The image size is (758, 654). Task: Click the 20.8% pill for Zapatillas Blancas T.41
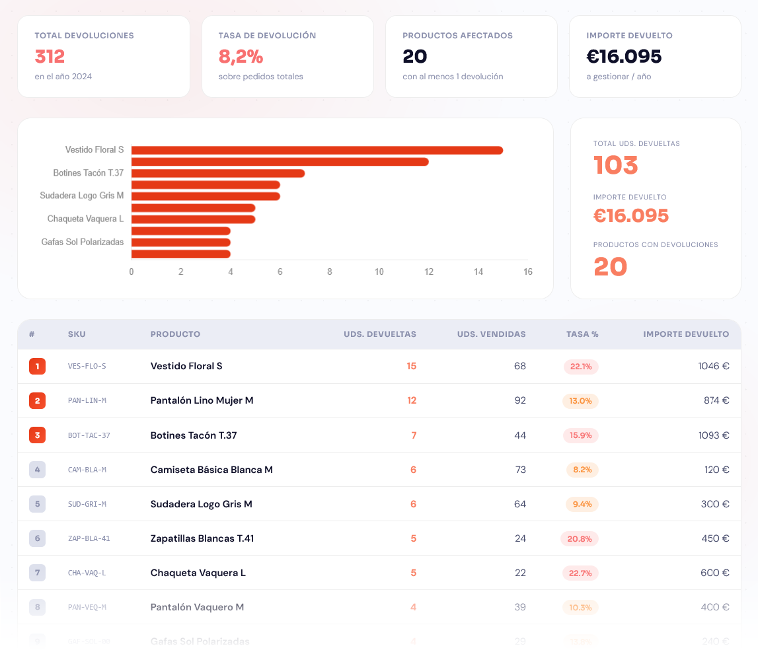point(580,538)
